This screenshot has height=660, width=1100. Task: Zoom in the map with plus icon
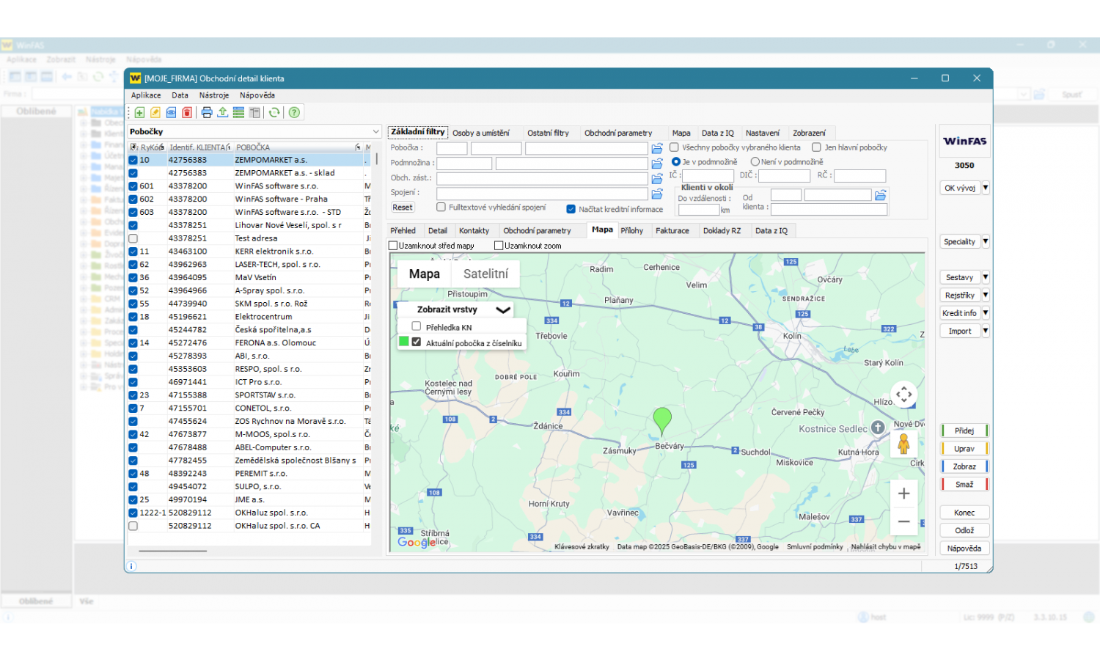click(x=903, y=494)
